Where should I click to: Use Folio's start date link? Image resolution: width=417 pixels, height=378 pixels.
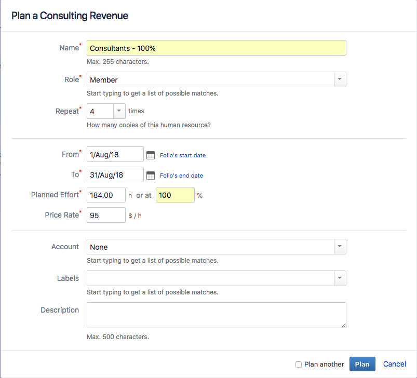(182, 155)
